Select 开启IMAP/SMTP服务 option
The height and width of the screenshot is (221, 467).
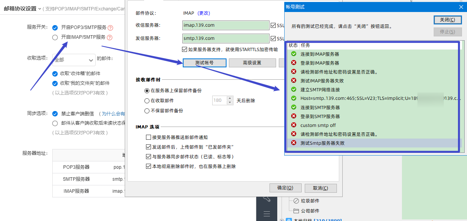pos(55,37)
